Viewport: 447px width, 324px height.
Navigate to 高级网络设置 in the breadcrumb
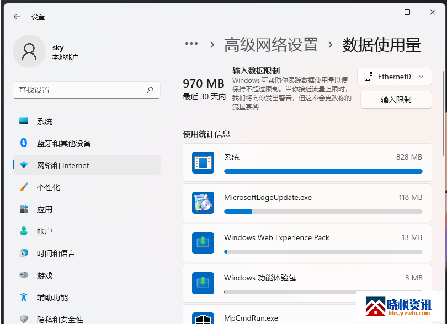[x=271, y=45]
